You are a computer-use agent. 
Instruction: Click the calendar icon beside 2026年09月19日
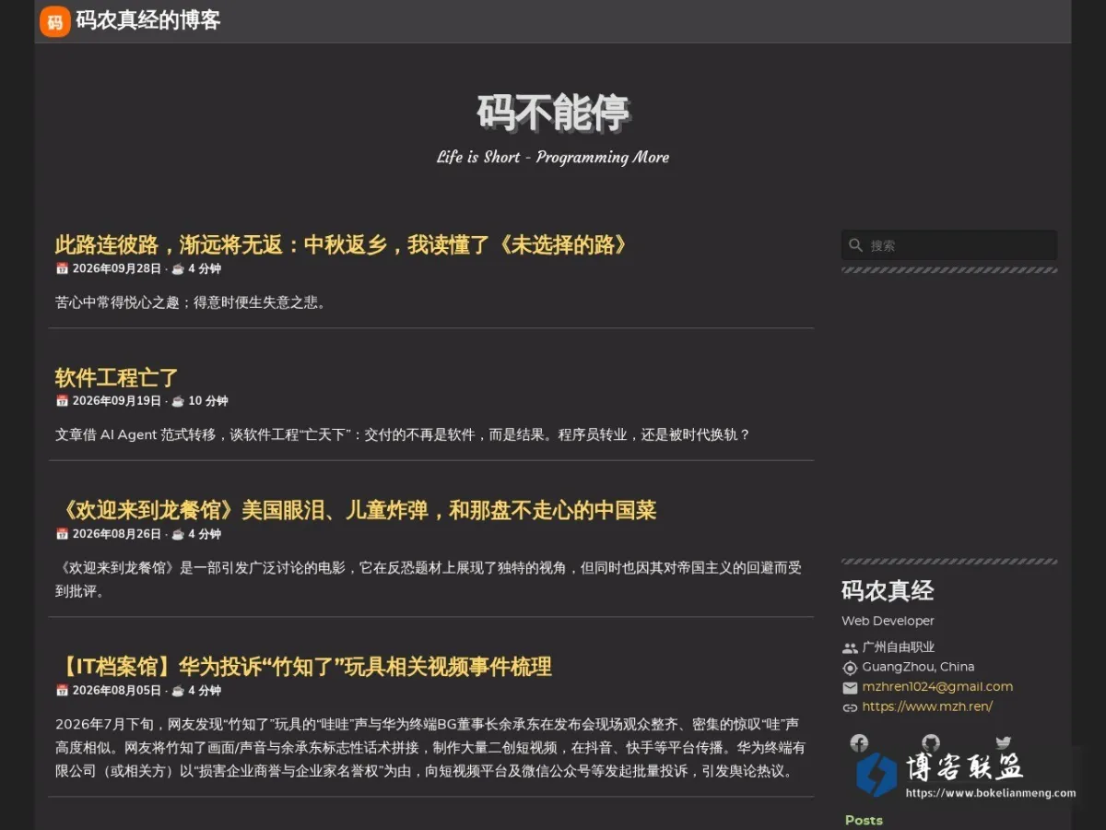point(62,401)
